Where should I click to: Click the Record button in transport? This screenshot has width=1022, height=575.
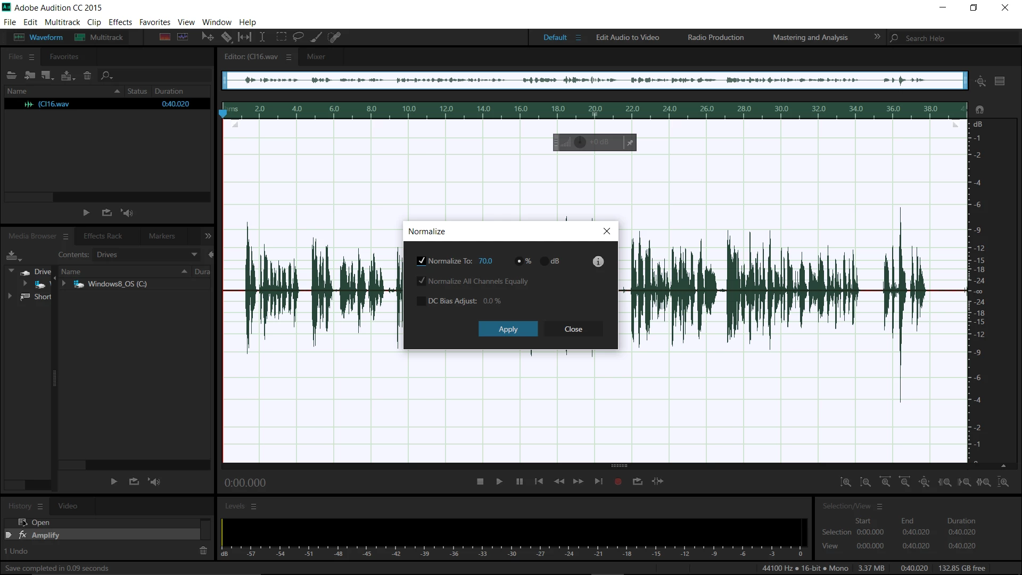click(x=618, y=482)
